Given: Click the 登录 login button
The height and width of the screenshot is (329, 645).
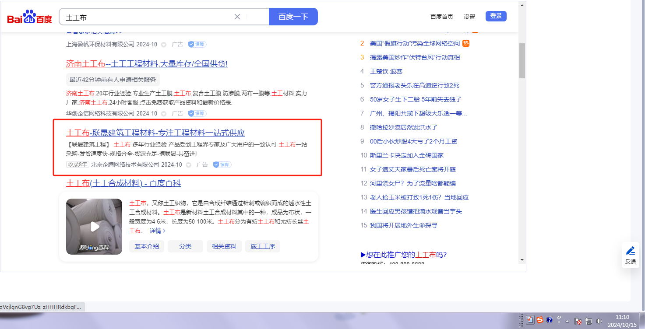Looking at the screenshot, I should pos(496,16).
